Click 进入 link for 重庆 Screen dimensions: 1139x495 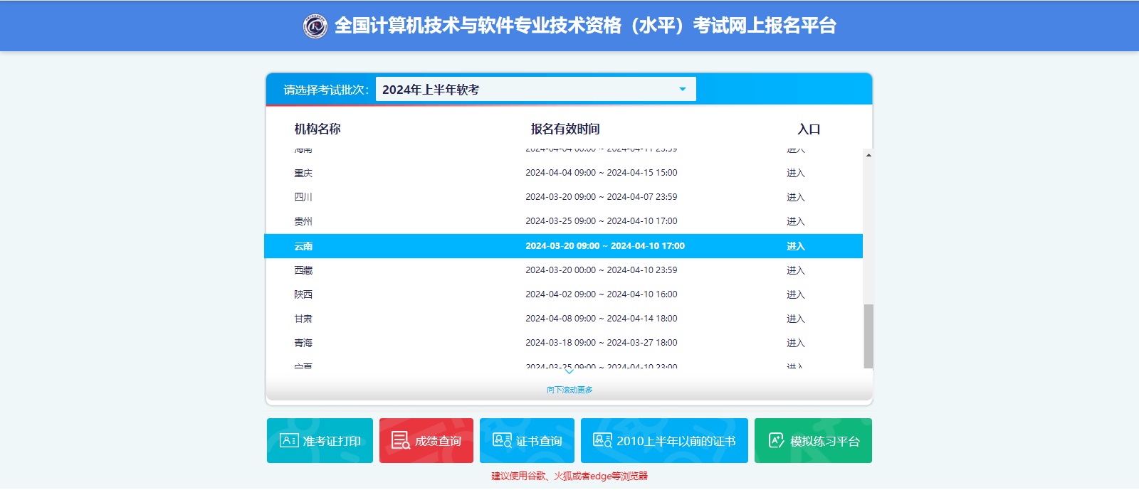coord(795,173)
